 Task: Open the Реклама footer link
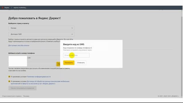(x=26, y=96)
